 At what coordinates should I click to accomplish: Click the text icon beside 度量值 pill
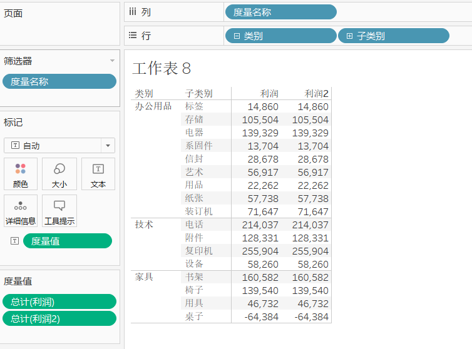pos(14,241)
